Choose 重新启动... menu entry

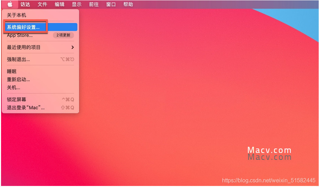(40, 79)
